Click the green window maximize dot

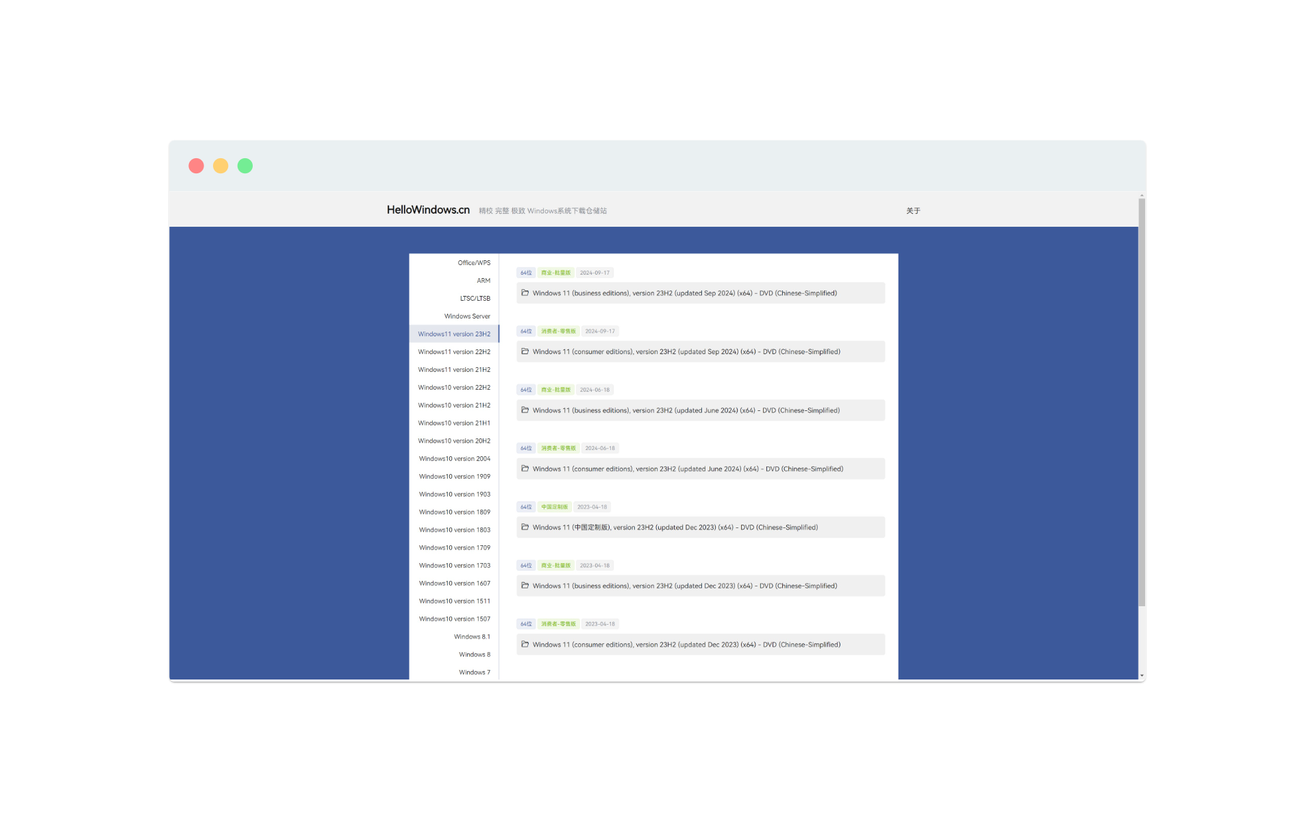tap(245, 166)
